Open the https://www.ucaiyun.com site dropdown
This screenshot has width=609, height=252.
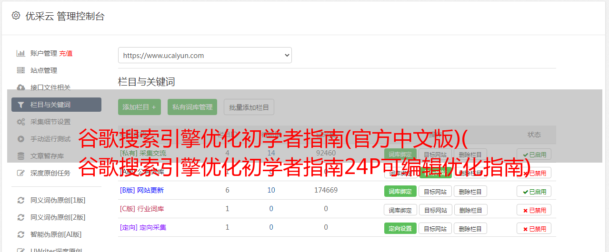click(x=205, y=55)
